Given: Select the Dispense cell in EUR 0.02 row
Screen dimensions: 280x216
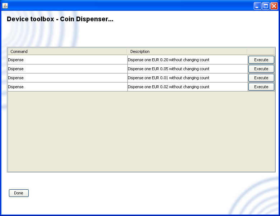Looking at the screenshot, I should point(67,87).
